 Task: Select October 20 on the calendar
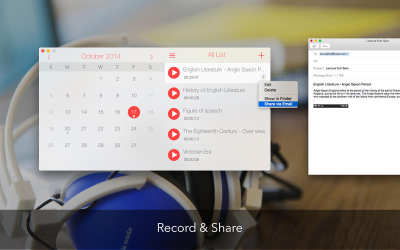tap(67, 129)
